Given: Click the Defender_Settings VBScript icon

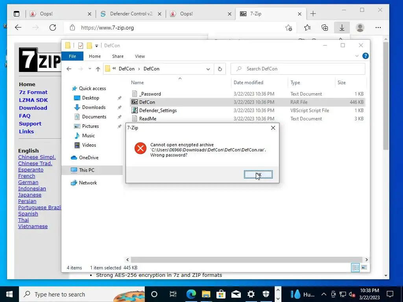Looking at the screenshot, I should tap(135, 110).
